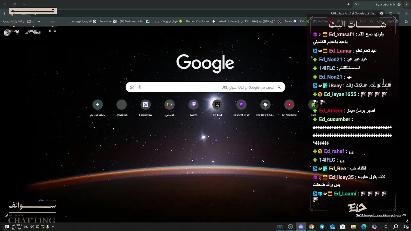Open Google Chrome from the taskbar
Image resolution: width=411 pixels, height=231 pixels.
(x=311, y=227)
